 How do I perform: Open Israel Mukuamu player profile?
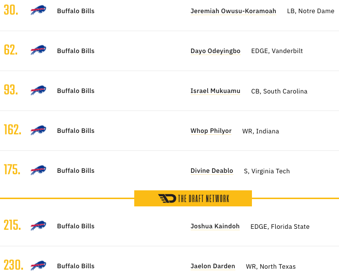[215, 91]
